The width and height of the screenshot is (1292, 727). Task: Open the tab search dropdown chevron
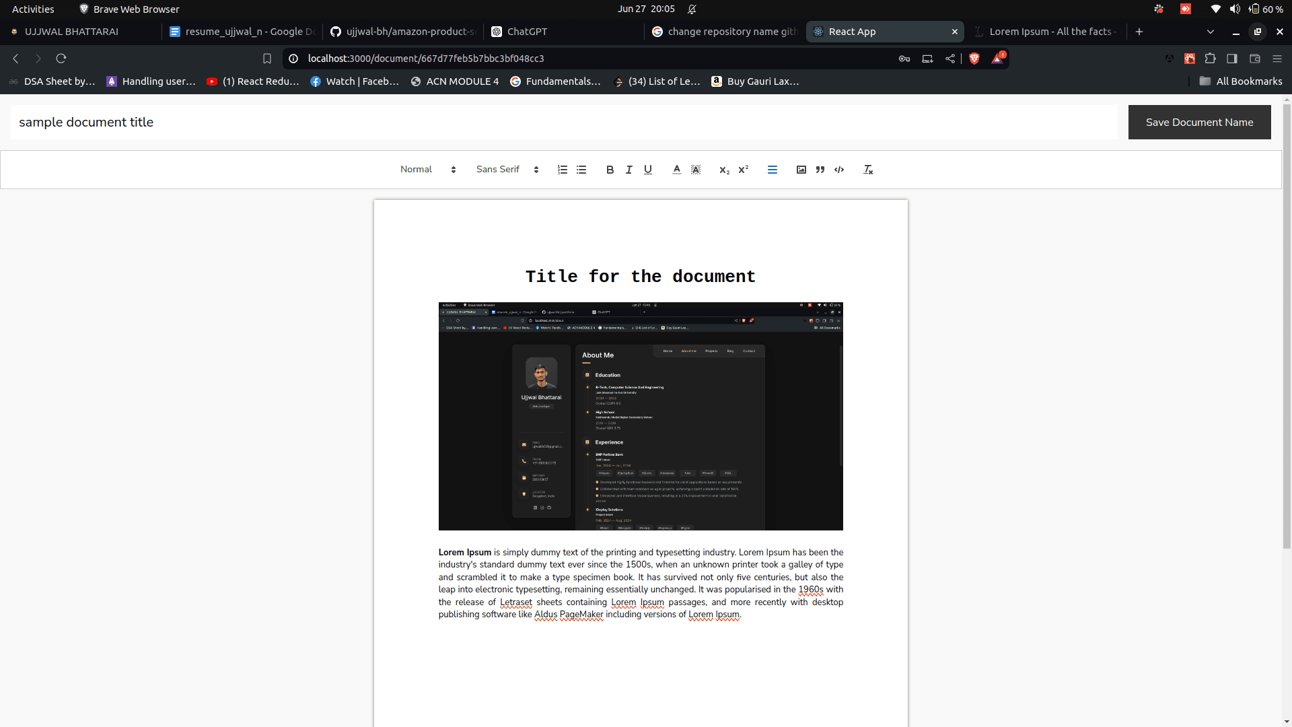coord(1211,32)
